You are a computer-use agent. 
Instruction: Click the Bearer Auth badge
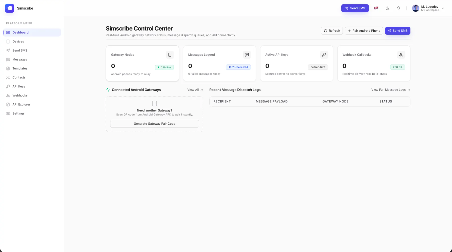[318, 67]
